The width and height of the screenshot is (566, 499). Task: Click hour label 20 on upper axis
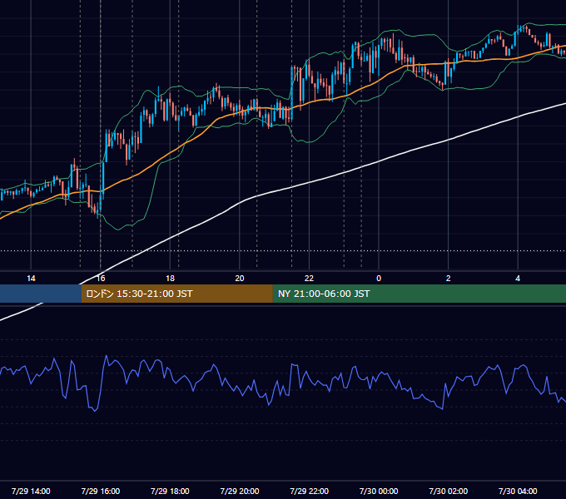(x=240, y=278)
